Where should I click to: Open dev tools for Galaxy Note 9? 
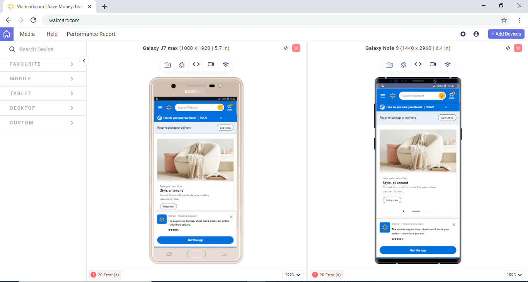[418, 65]
